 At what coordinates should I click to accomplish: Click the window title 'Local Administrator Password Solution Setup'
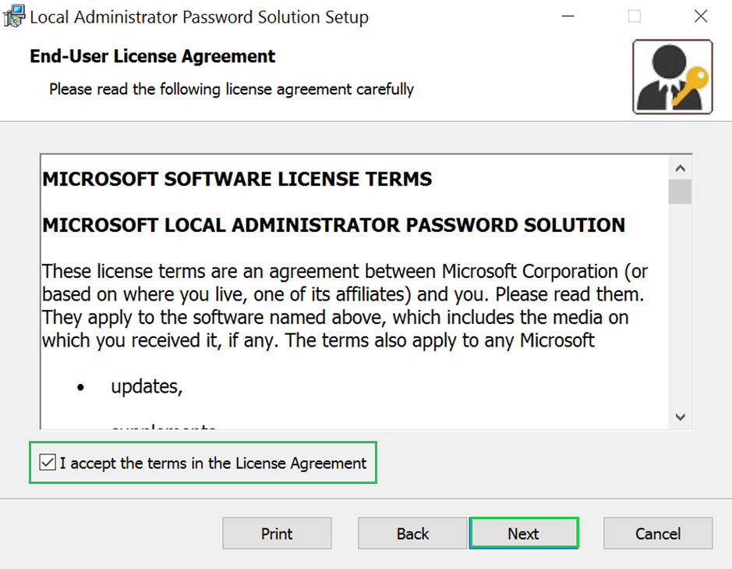(199, 16)
